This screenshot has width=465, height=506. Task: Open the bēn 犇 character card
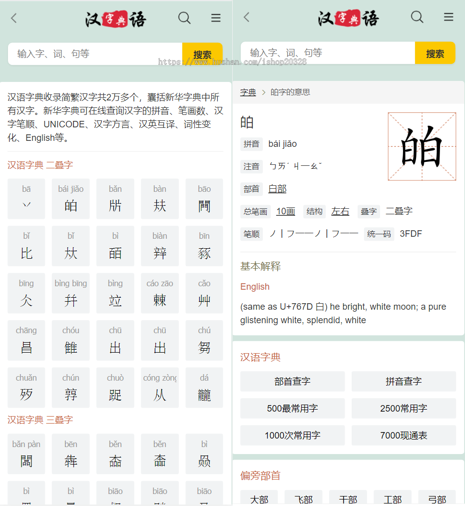coord(70,454)
